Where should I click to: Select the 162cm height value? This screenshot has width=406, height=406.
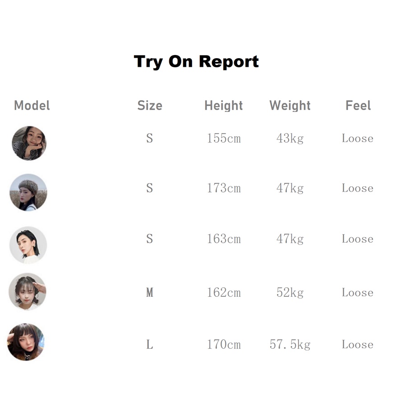(224, 293)
